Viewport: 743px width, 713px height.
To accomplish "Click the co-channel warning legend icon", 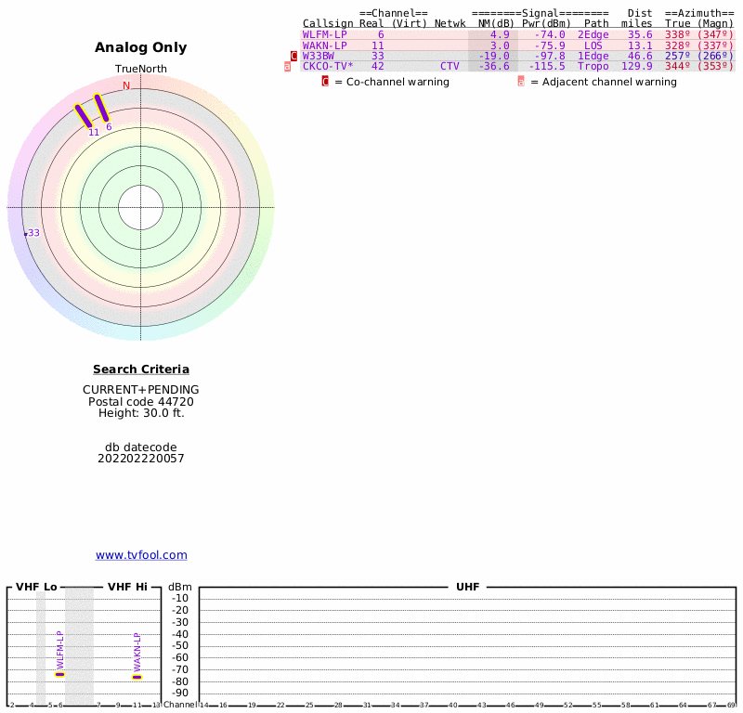I will (x=325, y=82).
